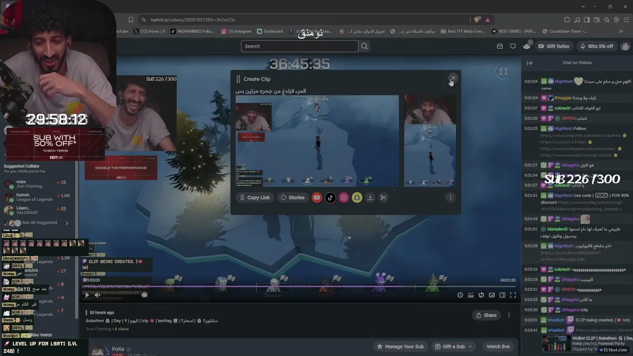Share the clip to YouTube
Image resolution: width=633 pixels, height=356 pixels.
pos(317,197)
